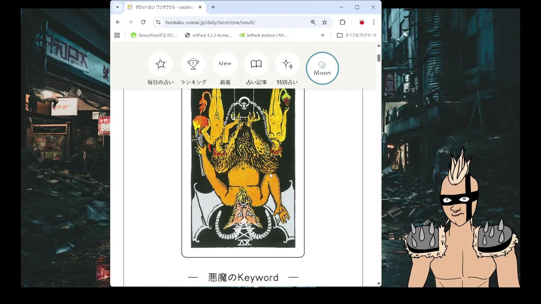
Task: Open すべてのブックマーク folder
Action: point(356,35)
